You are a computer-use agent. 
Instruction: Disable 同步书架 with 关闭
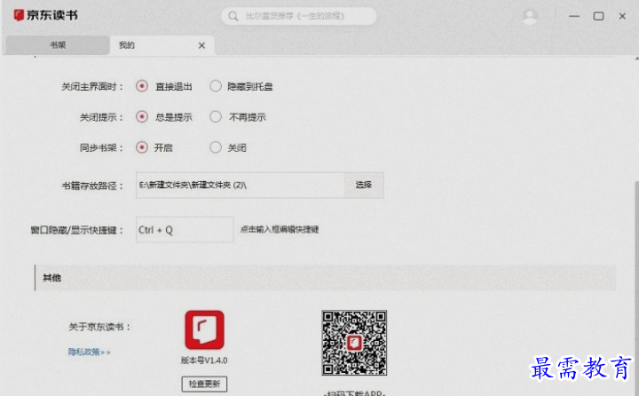point(216,147)
